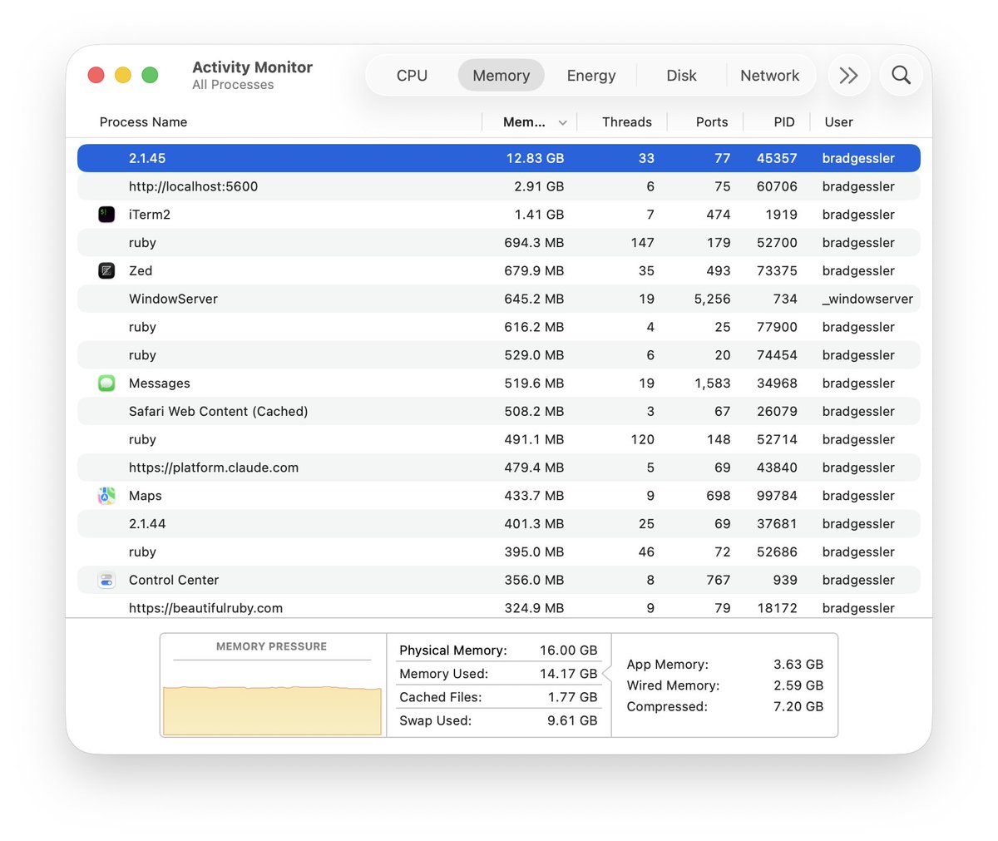This screenshot has height=841, width=998.
Task: Click the 2.91 GB memory value
Action: pyautogui.click(x=539, y=186)
